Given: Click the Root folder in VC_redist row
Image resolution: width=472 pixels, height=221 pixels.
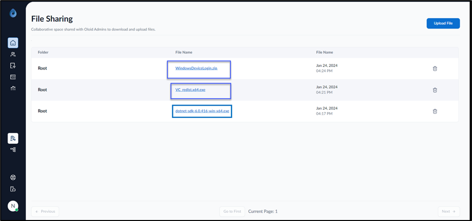Looking at the screenshot, I should point(42,89).
